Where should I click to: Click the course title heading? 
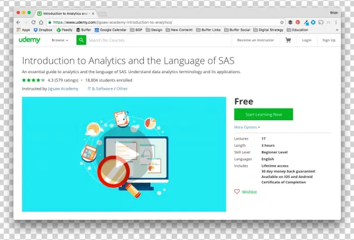[128, 61]
